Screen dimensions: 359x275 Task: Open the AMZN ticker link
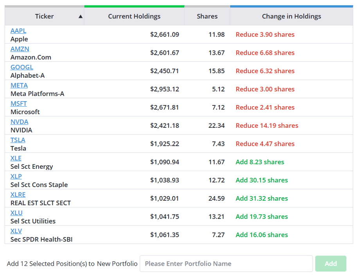click(20, 49)
